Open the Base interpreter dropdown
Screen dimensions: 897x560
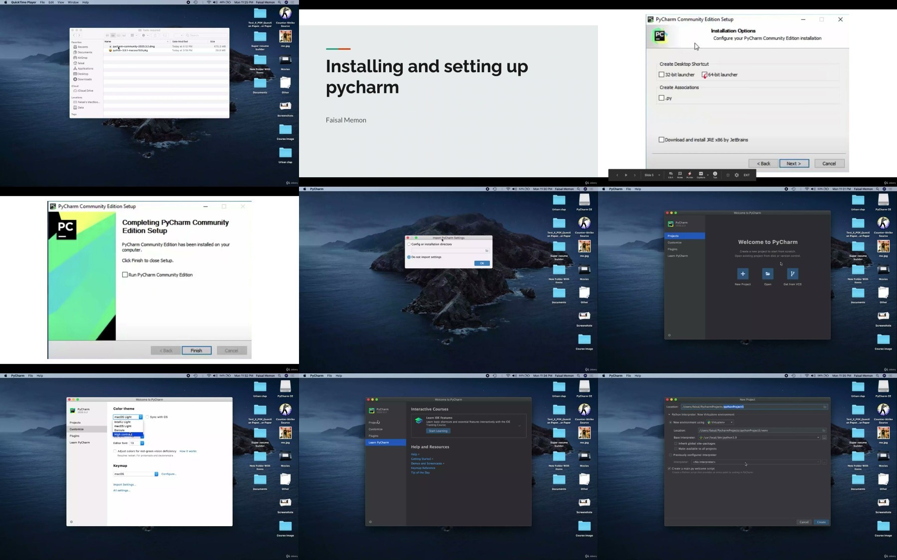pyautogui.click(x=759, y=438)
